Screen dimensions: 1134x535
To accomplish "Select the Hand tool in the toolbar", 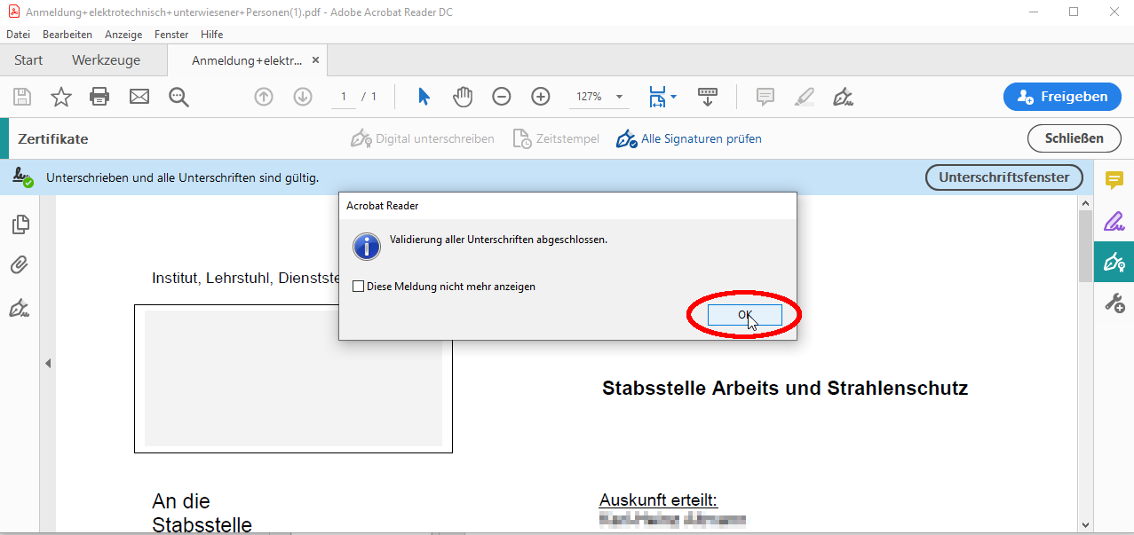I will point(463,97).
